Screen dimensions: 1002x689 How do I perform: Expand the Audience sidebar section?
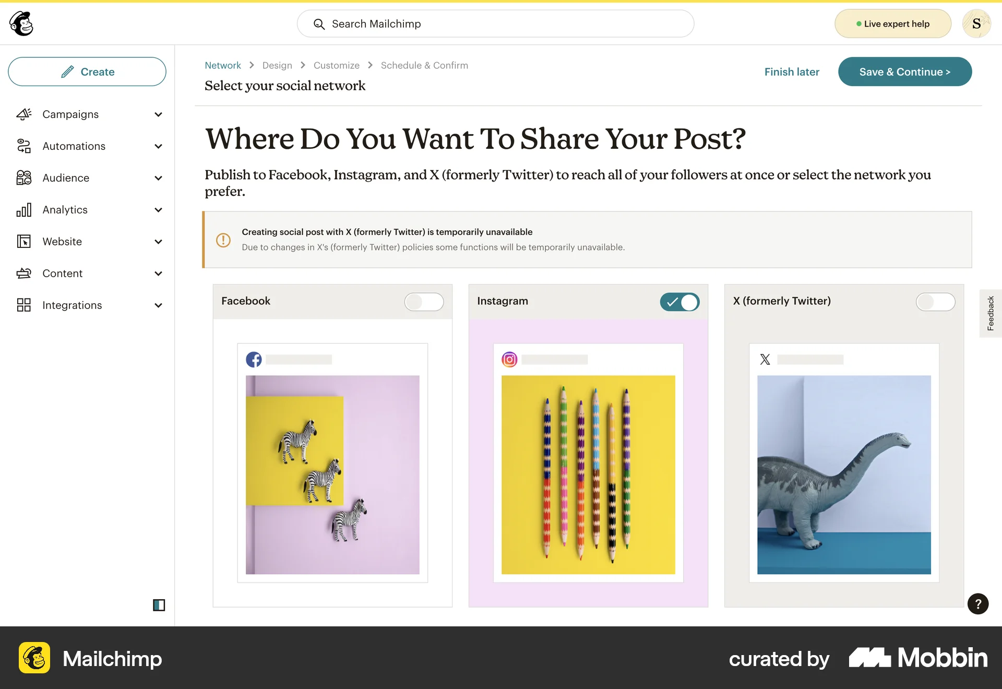pos(158,178)
